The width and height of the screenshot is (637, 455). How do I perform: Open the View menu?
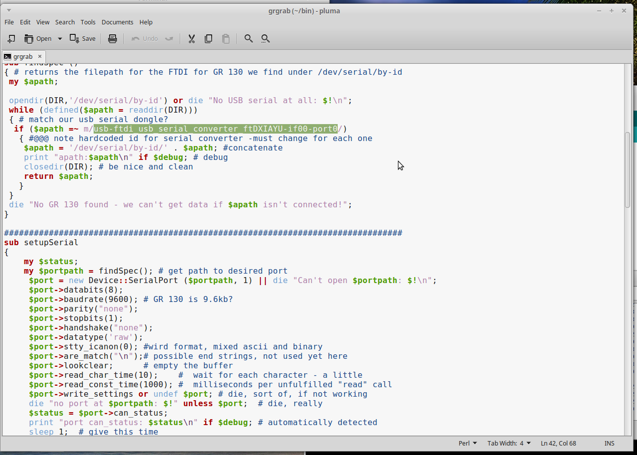click(43, 22)
